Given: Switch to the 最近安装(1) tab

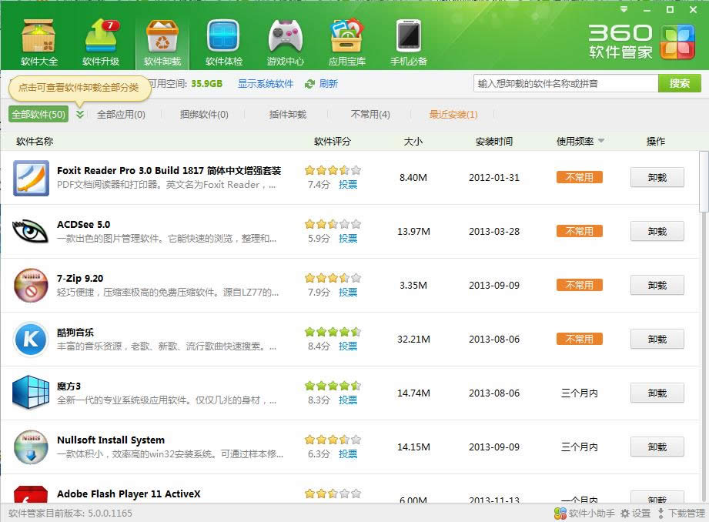Looking at the screenshot, I should (453, 115).
